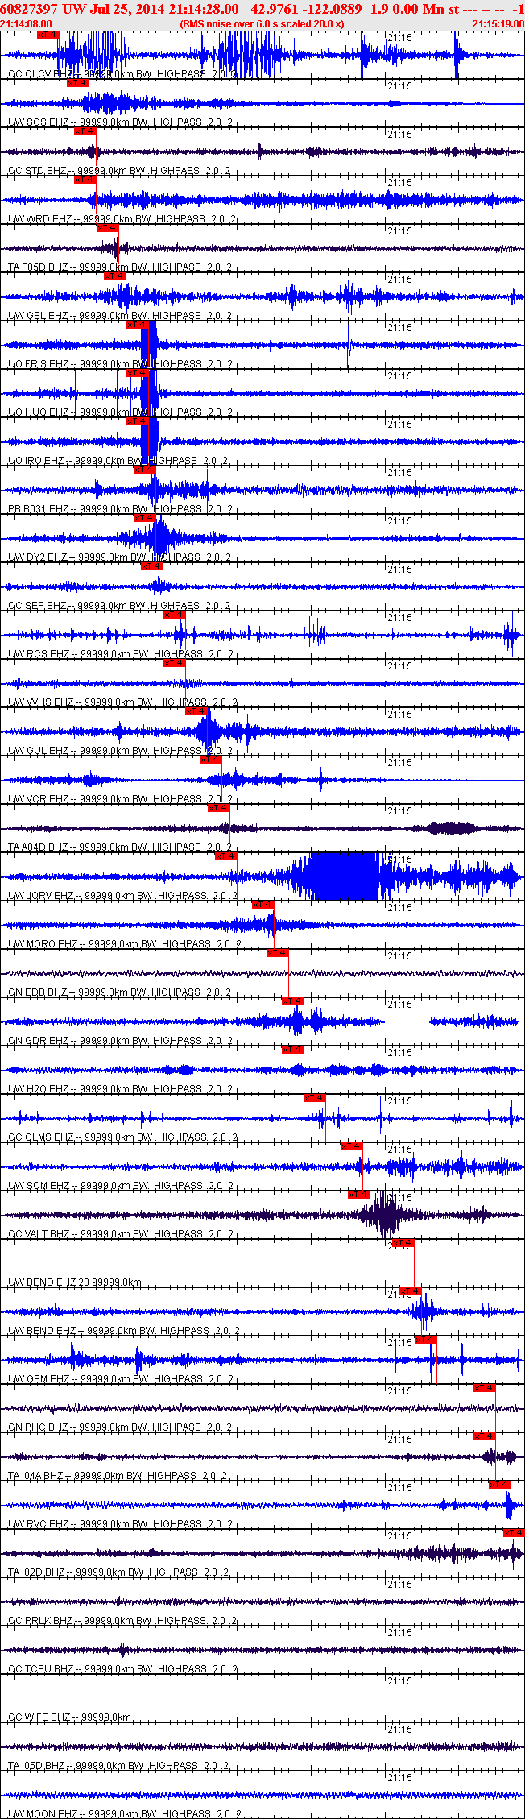Select the pick marker on CN.EDB trace
The height and width of the screenshot is (1819, 525).
[x=277, y=953]
